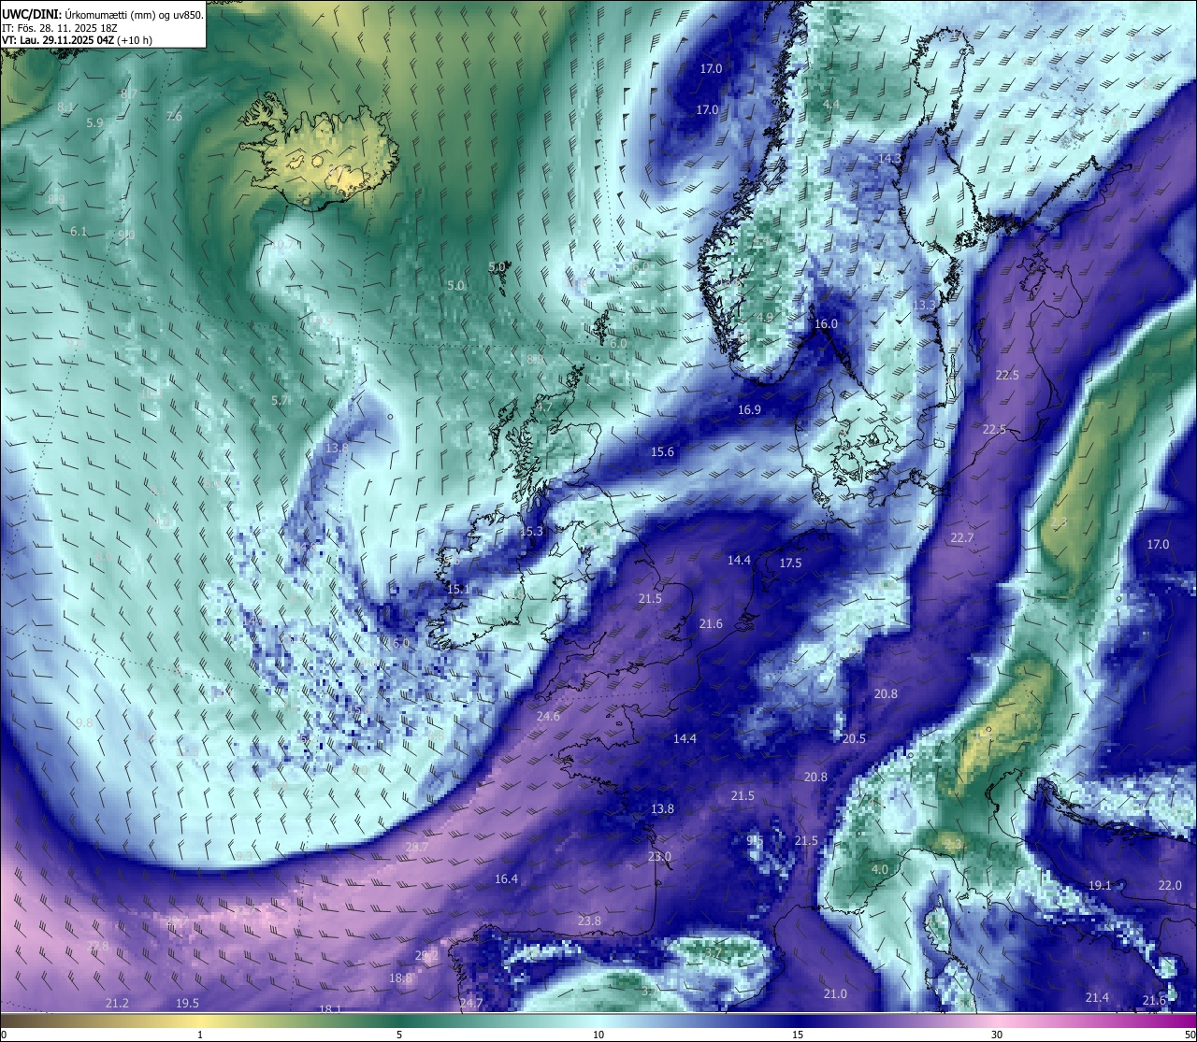The height and width of the screenshot is (1042, 1197).
Task: Click the 14.3 value over northern Sweden
Action: (888, 159)
